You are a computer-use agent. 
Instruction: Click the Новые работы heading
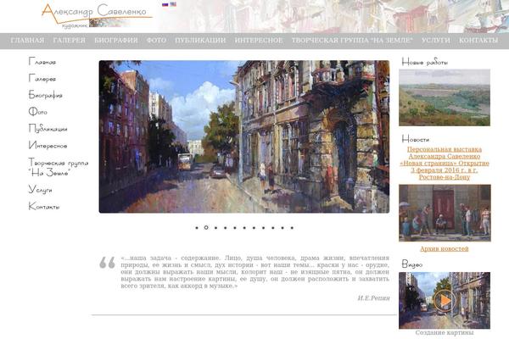[425, 62]
